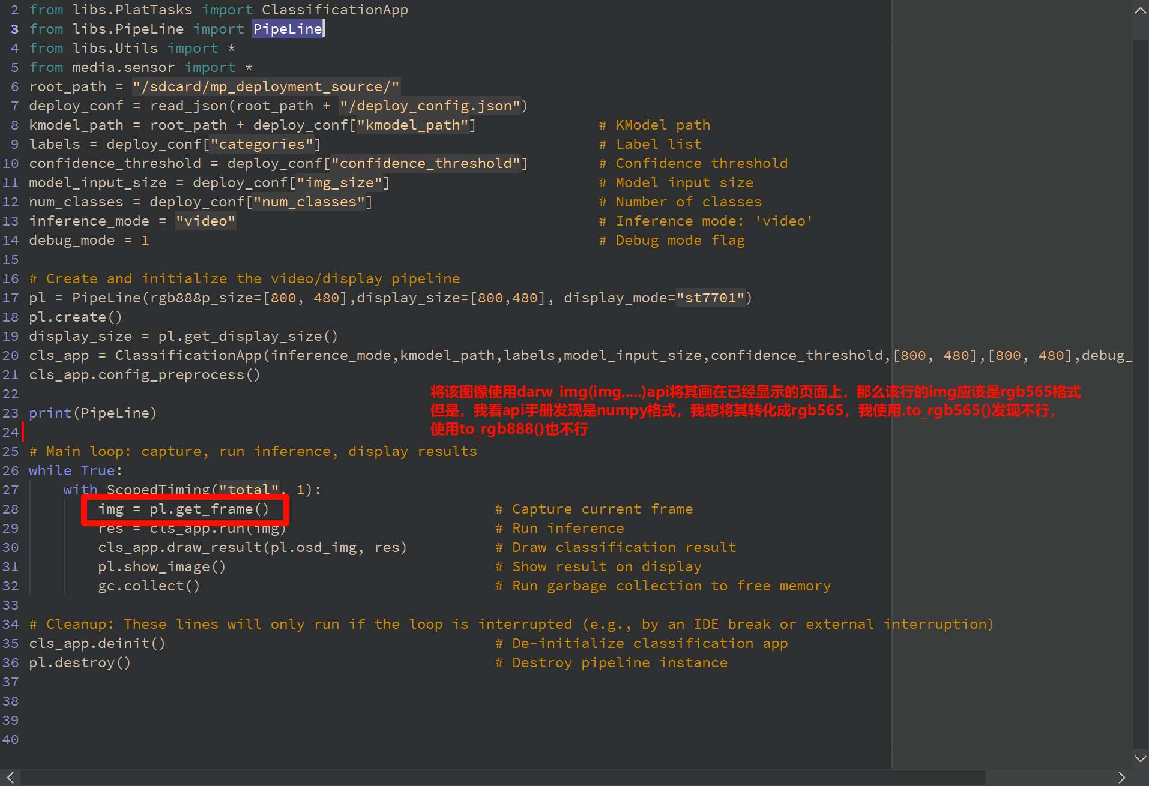Click the vertical scrollbar down arrow
The image size is (1149, 786).
click(1140, 758)
